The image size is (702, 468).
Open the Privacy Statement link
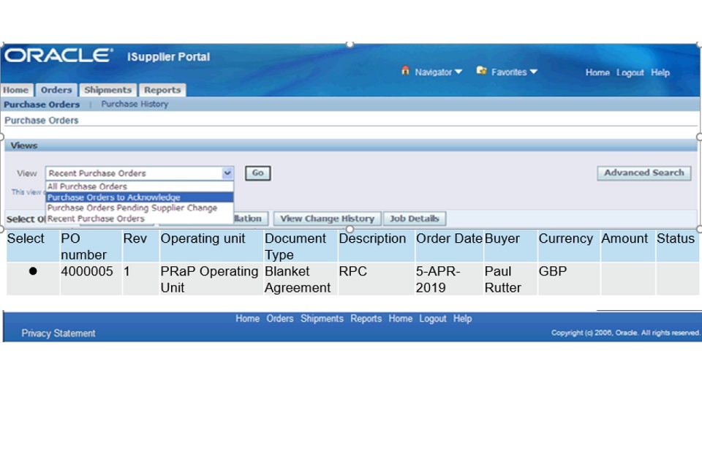58,333
